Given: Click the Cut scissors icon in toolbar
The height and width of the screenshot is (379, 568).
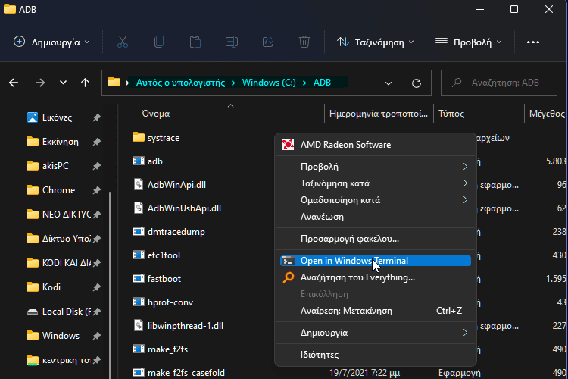Looking at the screenshot, I should (x=123, y=42).
